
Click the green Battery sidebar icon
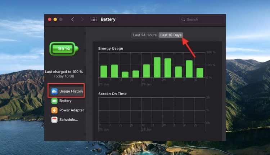pyautogui.click(x=54, y=101)
